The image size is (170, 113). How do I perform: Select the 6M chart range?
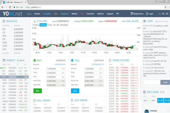tap(58, 25)
